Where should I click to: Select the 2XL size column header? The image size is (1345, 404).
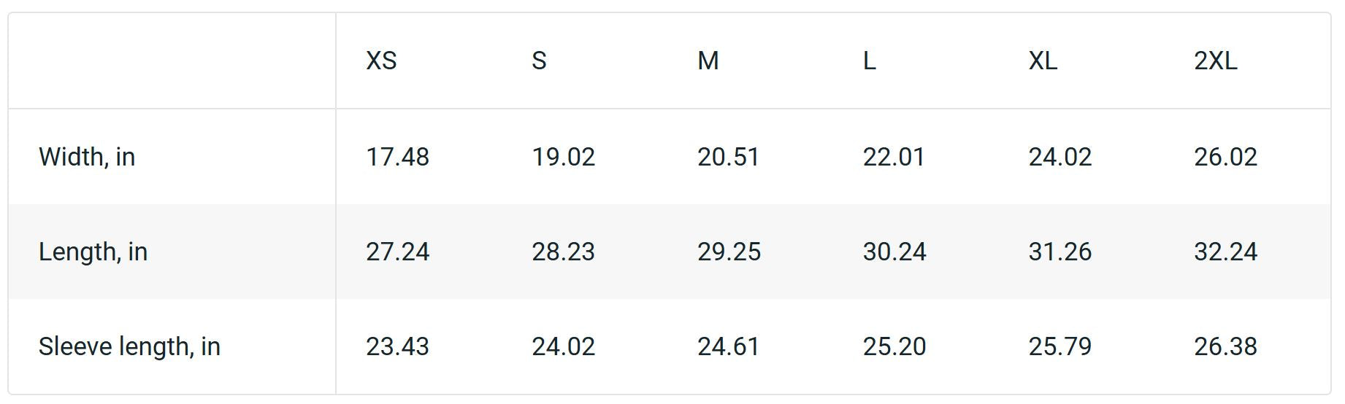click(1215, 61)
